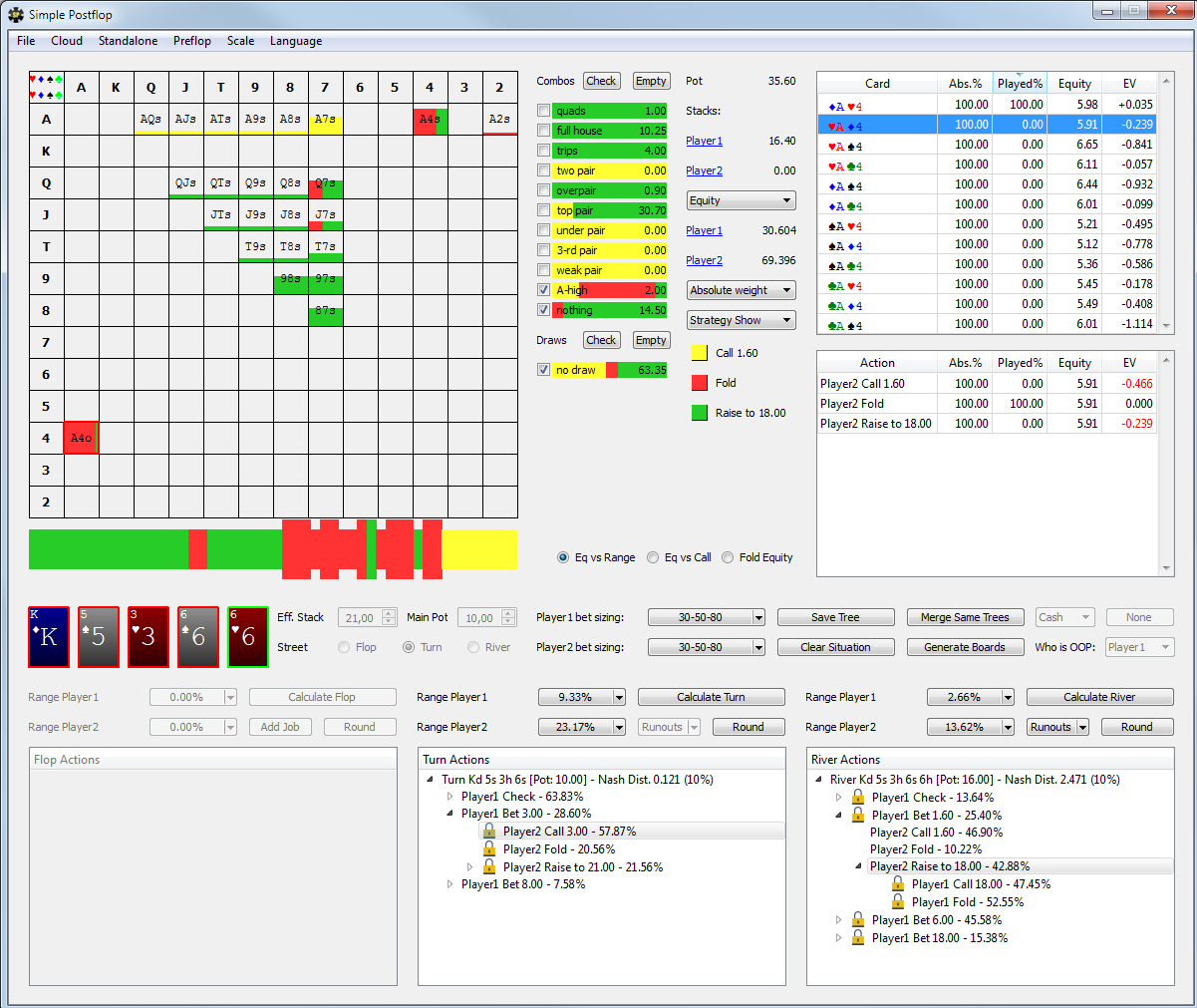The width and height of the screenshot is (1197, 1008).
Task: Select the A4s cell in hand matrix
Action: click(x=430, y=120)
